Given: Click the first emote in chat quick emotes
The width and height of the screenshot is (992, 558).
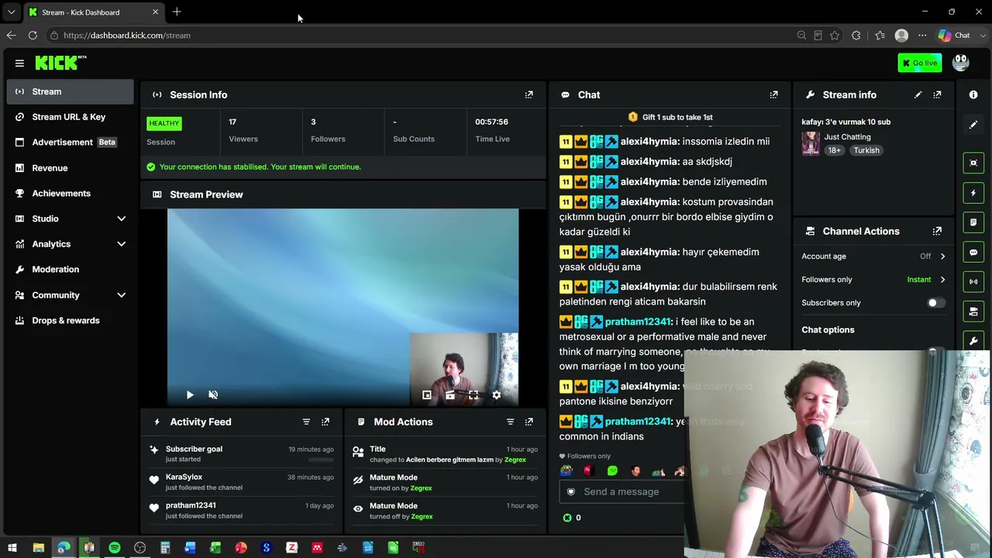Looking at the screenshot, I should tap(567, 470).
